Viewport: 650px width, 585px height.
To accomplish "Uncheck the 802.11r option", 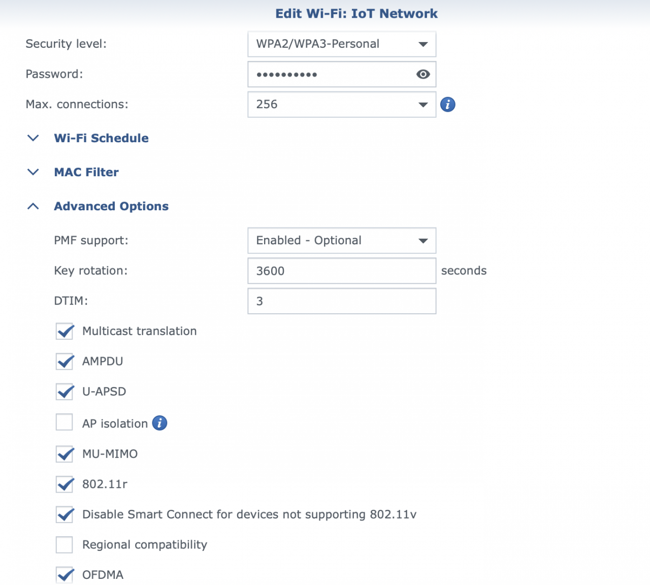I will [64, 484].
